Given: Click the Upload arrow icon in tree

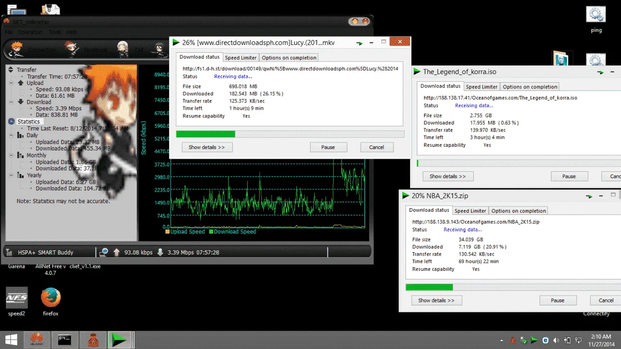Looking at the screenshot, I should [21, 83].
